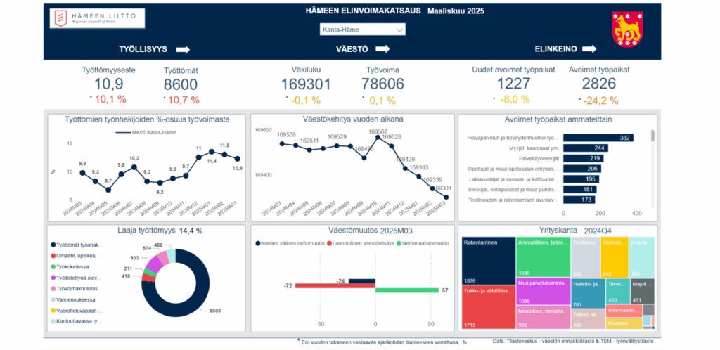Click the Avoimet työpaikat chart vertical scrollbar
Viewport: 720px width, 350px height.
(652, 136)
